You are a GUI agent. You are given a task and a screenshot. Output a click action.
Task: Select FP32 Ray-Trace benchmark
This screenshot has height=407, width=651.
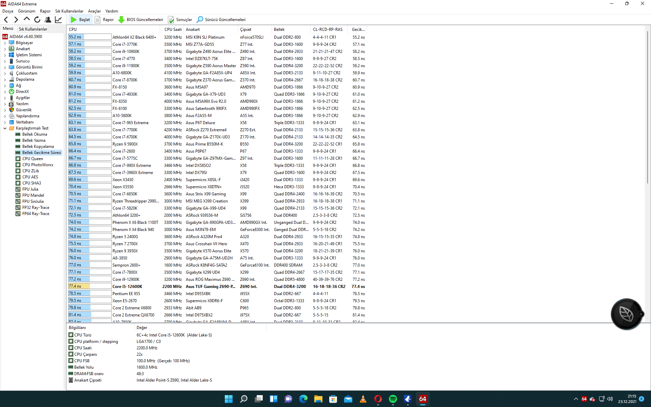(36, 208)
